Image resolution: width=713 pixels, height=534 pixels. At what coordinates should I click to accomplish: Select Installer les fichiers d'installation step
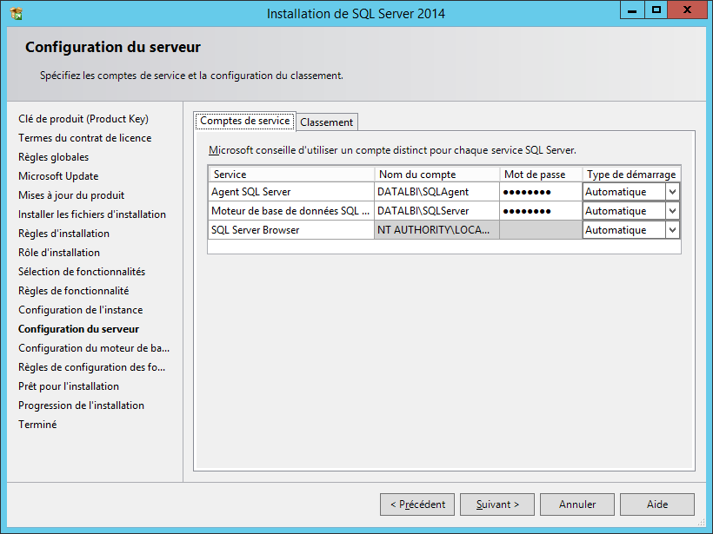92,214
